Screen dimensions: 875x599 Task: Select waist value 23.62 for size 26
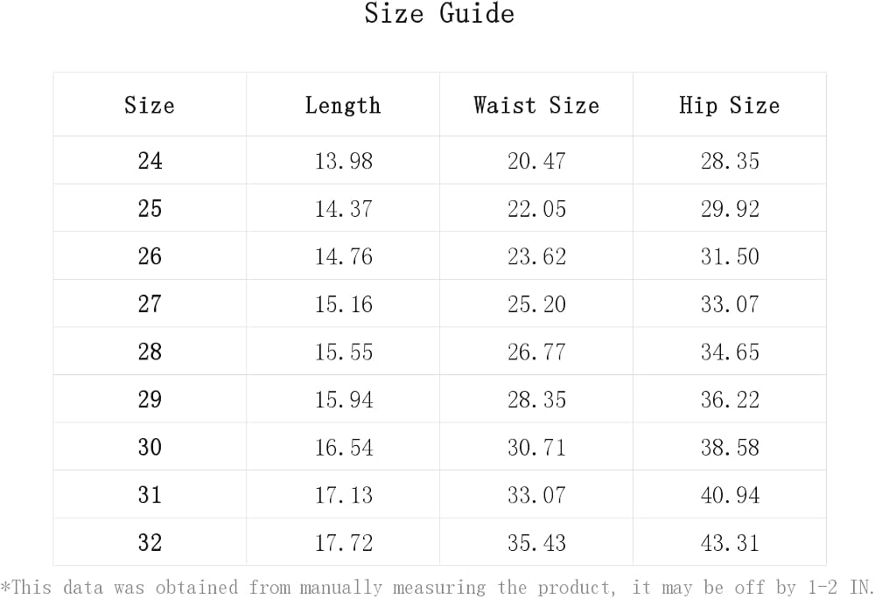click(x=536, y=256)
